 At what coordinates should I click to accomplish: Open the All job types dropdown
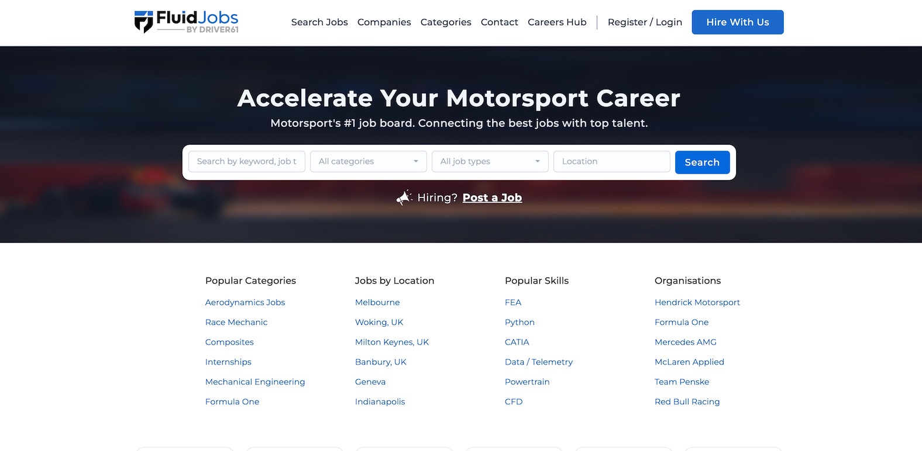coord(490,161)
